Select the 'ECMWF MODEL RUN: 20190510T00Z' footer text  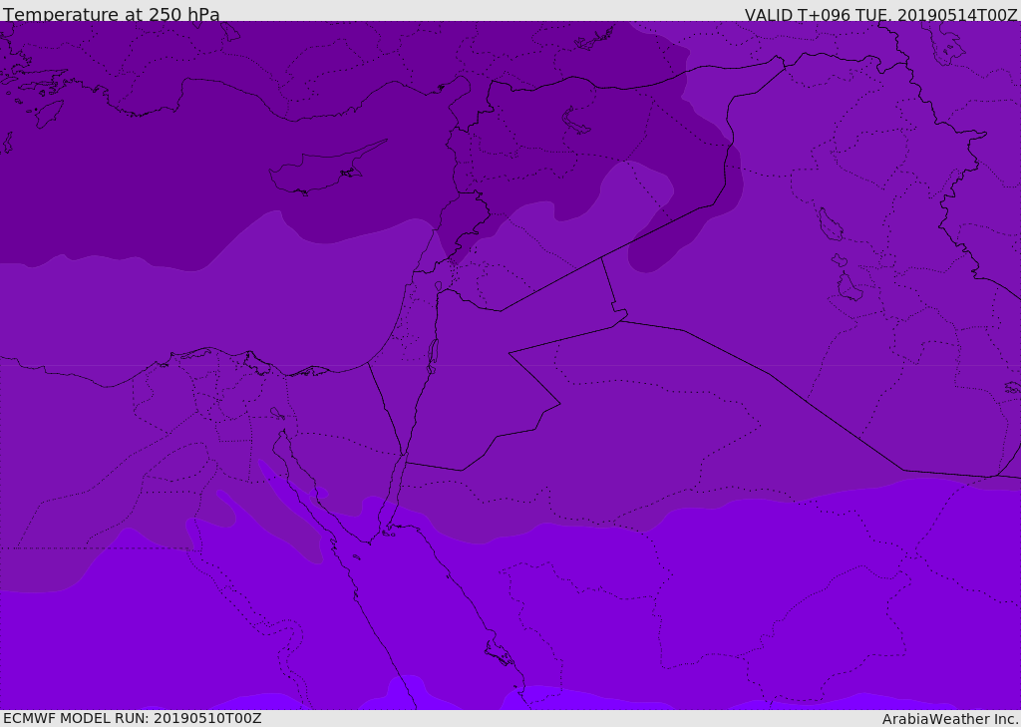[x=133, y=718]
